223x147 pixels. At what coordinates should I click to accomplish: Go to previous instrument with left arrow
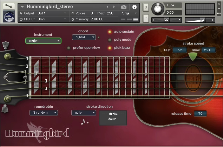107,7
